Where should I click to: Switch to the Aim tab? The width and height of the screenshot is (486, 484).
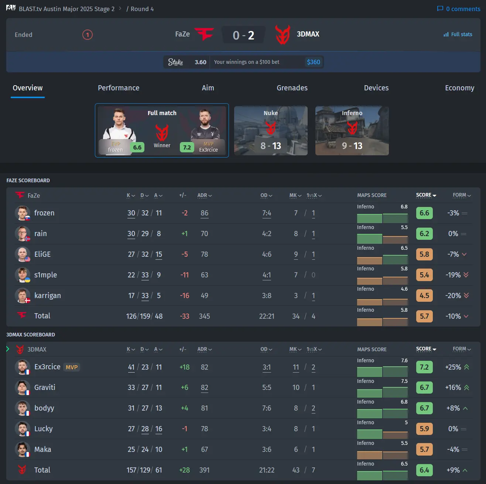(208, 88)
